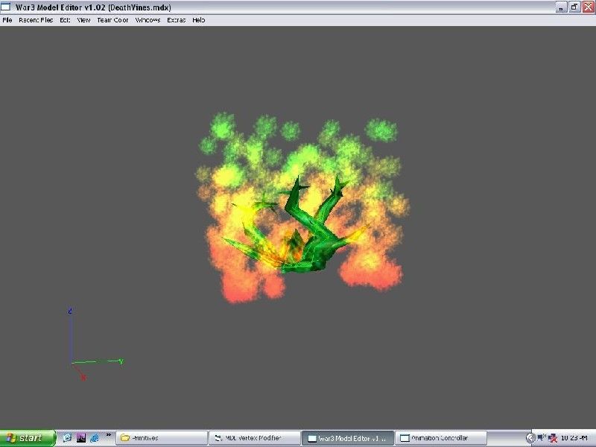
Task: Launch the first quick launch icon beside Start
Action: [x=67, y=438]
